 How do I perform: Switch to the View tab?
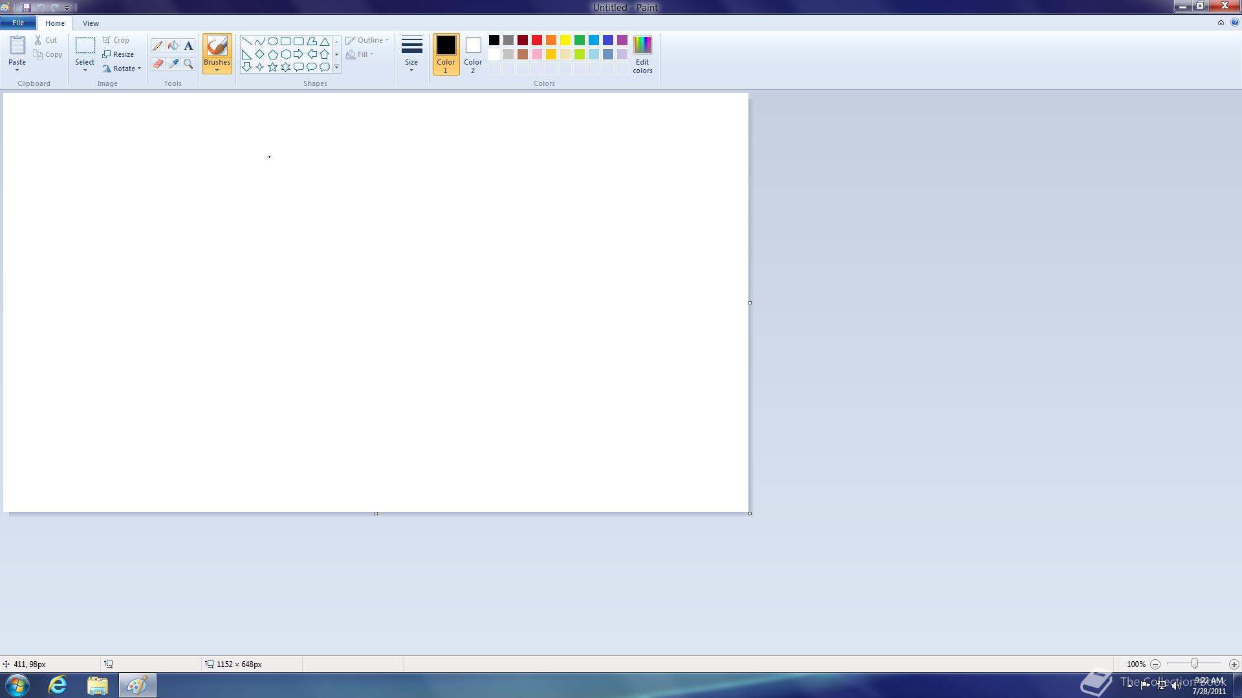point(91,23)
